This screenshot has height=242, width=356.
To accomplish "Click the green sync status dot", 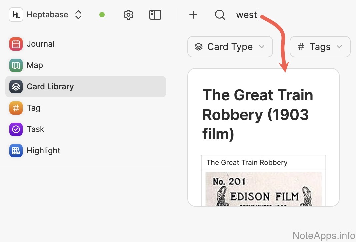I will [102, 15].
